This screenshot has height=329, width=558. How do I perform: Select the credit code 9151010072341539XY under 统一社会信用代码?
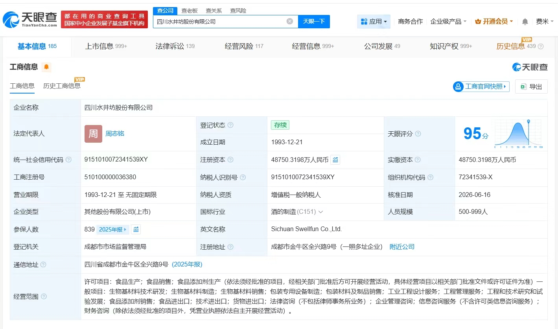point(116,160)
